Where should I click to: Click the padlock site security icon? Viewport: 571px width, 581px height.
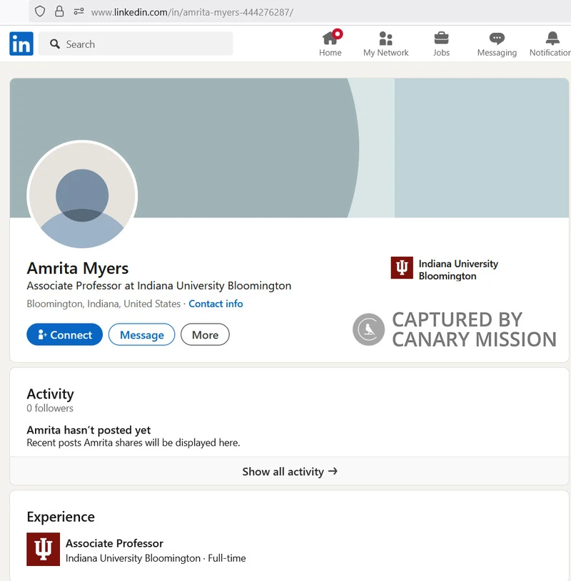(59, 12)
